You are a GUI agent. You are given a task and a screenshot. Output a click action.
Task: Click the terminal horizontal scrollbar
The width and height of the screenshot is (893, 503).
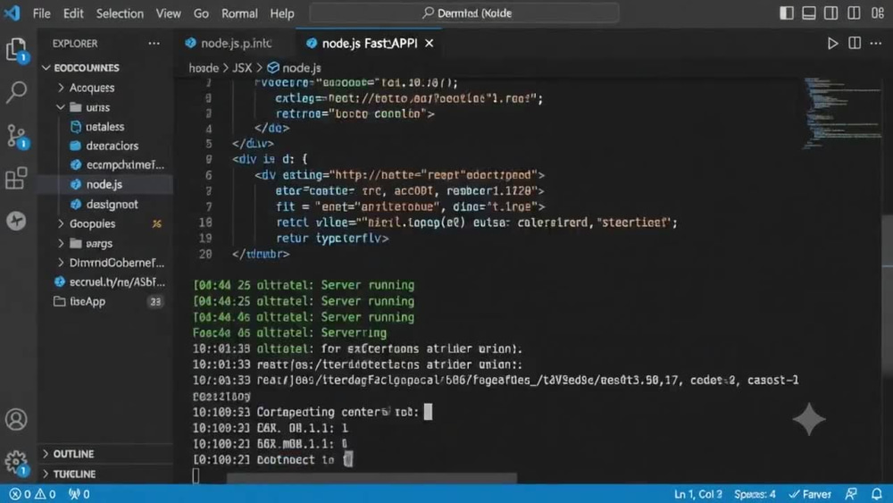tap(371, 478)
